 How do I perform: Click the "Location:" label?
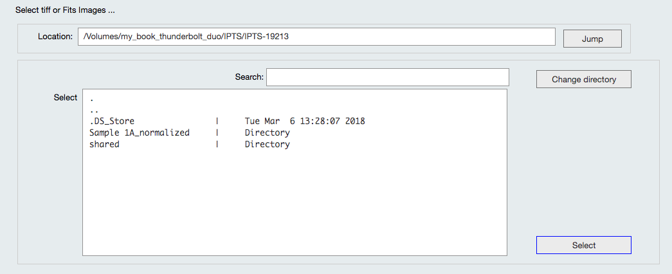coord(55,37)
